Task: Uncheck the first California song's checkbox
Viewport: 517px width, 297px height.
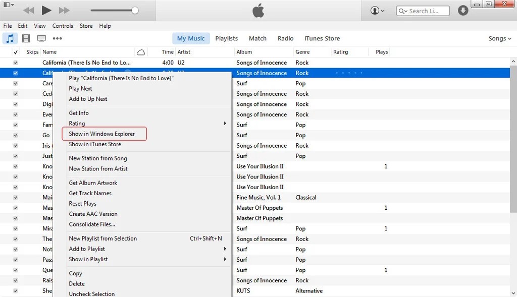Action: (x=16, y=63)
